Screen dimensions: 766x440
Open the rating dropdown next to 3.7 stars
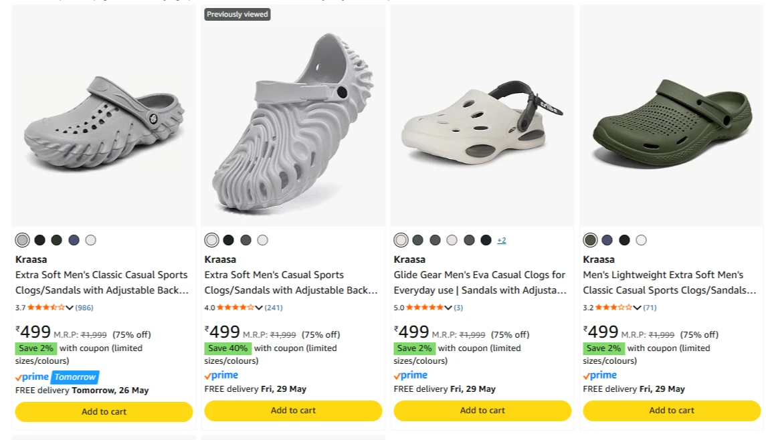pos(70,308)
